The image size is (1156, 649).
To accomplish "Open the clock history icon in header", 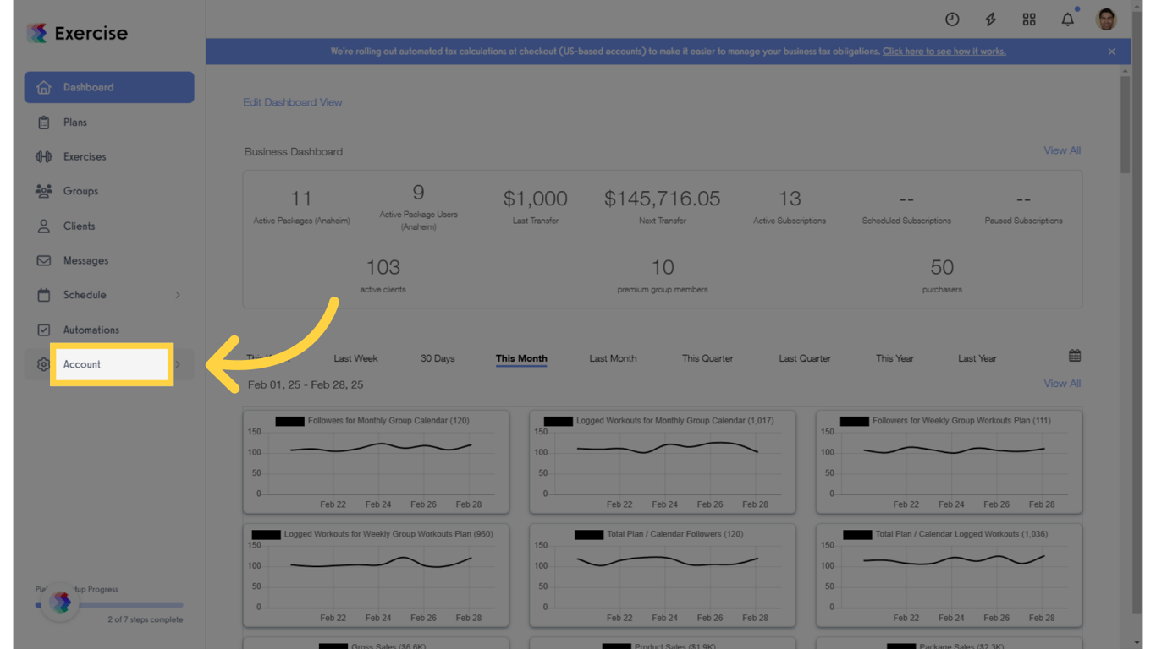I will 952,19.
